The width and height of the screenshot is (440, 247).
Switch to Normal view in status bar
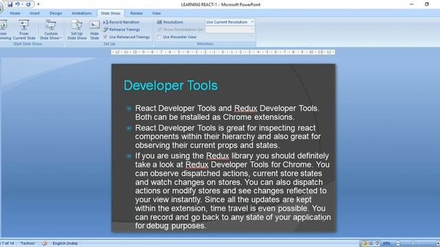click(364, 244)
